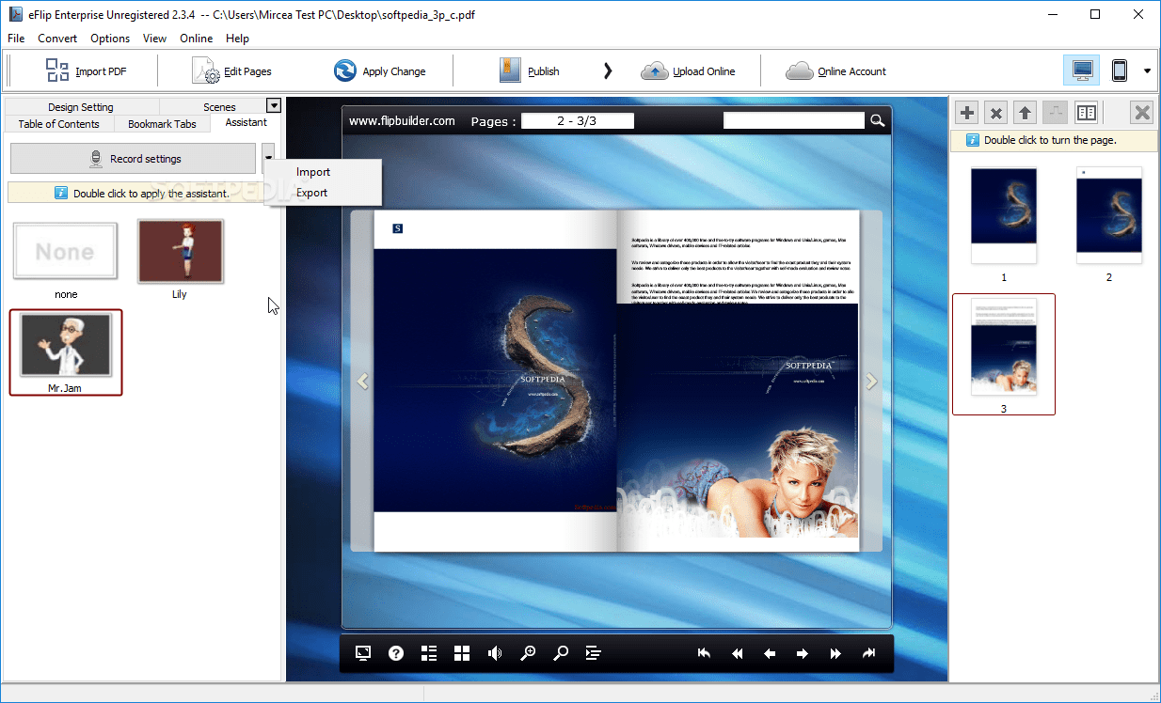
Task: Click the Publish button
Action: [x=529, y=71]
